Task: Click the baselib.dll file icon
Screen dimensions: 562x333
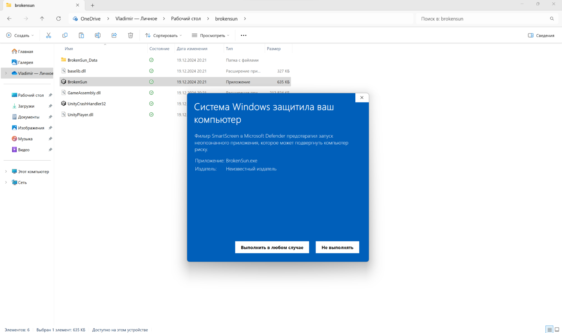Action: tap(64, 71)
